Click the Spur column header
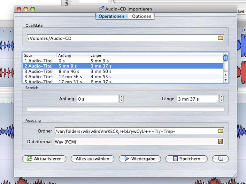 tap(40, 55)
